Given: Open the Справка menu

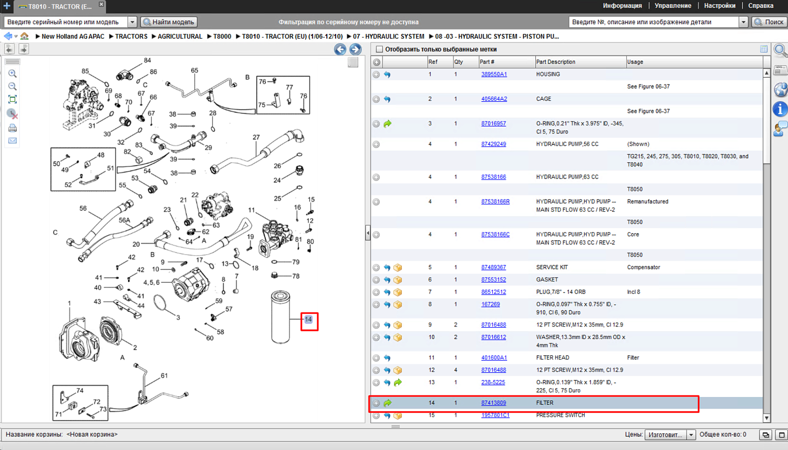Looking at the screenshot, I should pos(761,6).
